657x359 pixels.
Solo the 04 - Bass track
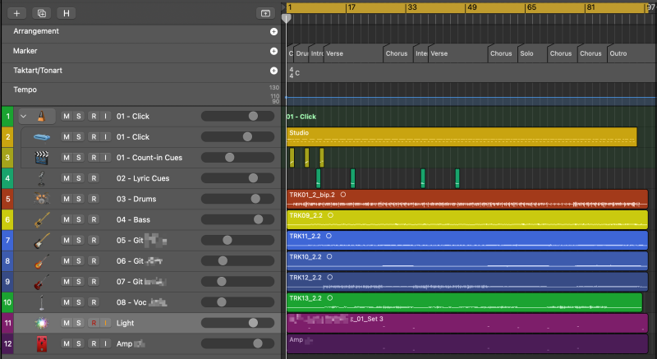pyautogui.click(x=79, y=219)
